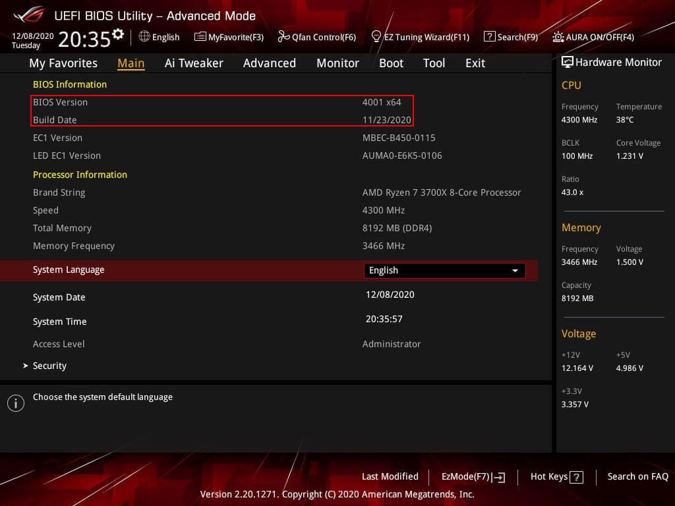Screen dimensions: 675x506
Task: Click the BCLK value 100 MHz
Action: (577, 155)
